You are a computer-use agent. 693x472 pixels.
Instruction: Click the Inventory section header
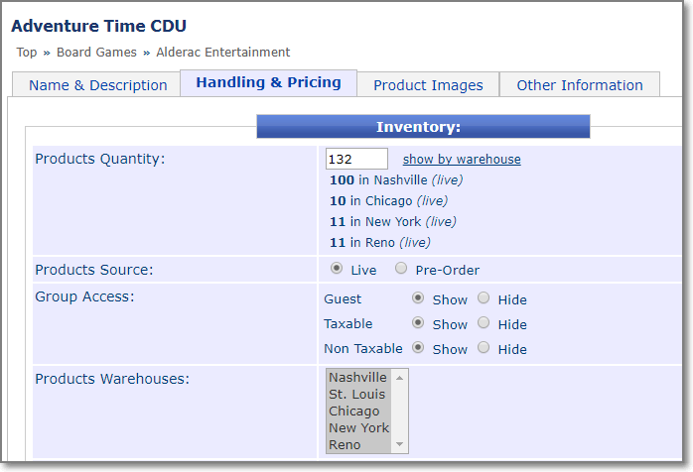click(x=423, y=127)
